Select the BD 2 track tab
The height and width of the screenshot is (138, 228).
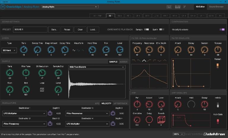120,16
